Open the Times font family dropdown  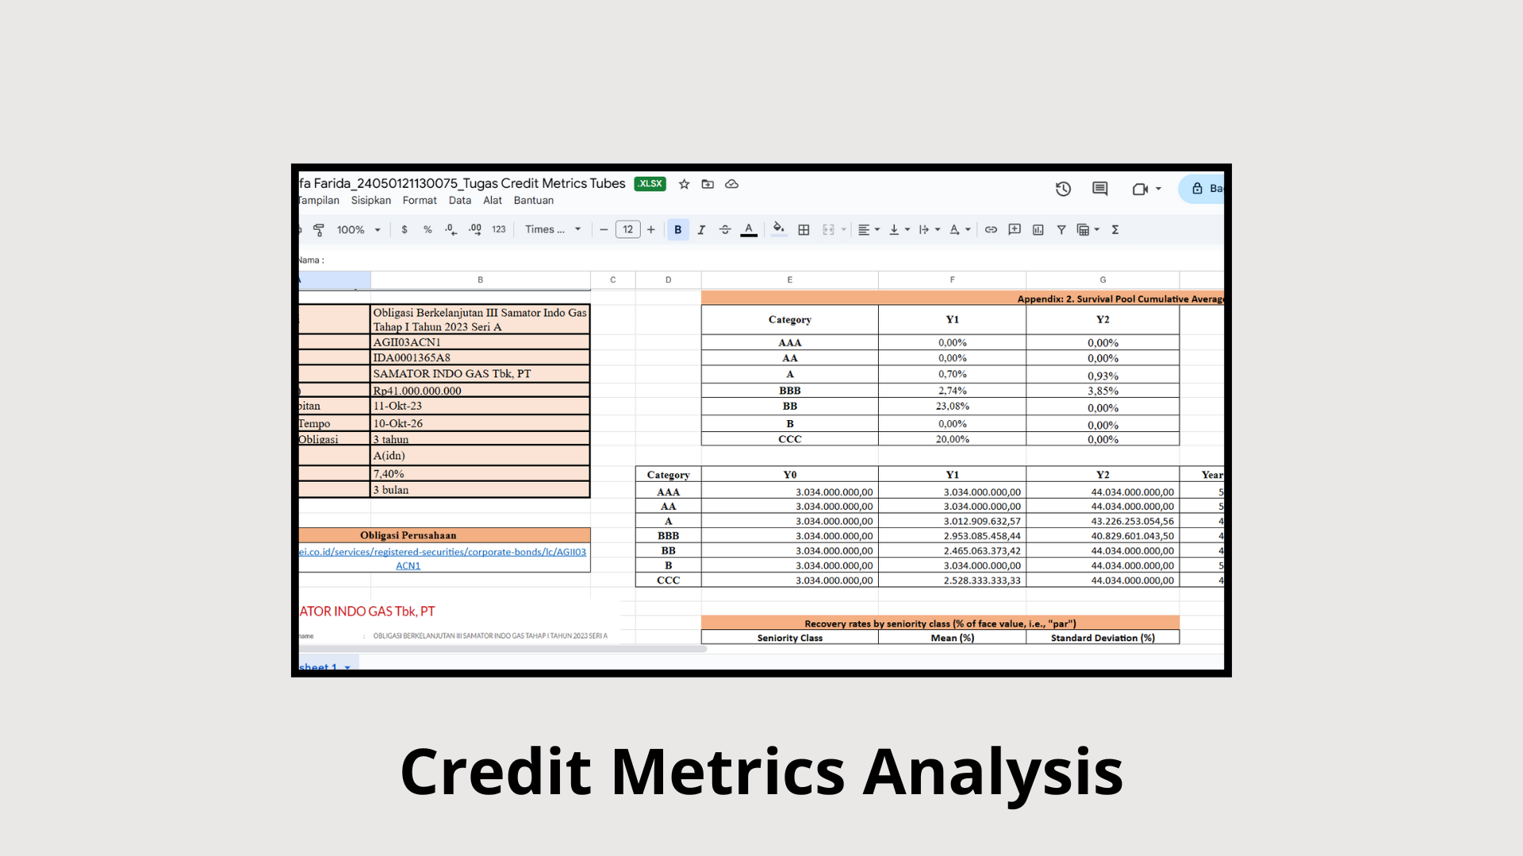553,230
